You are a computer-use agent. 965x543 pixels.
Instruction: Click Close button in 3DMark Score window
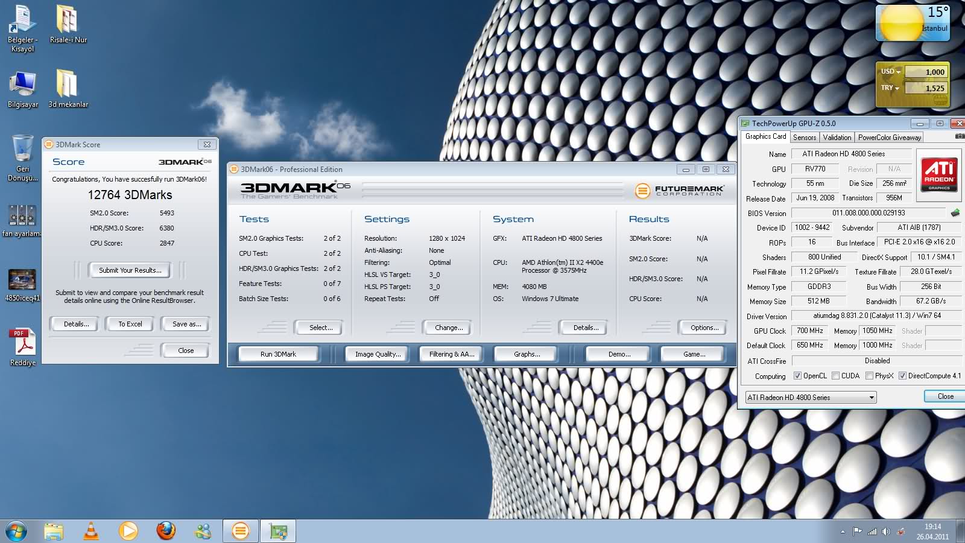click(x=186, y=351)
